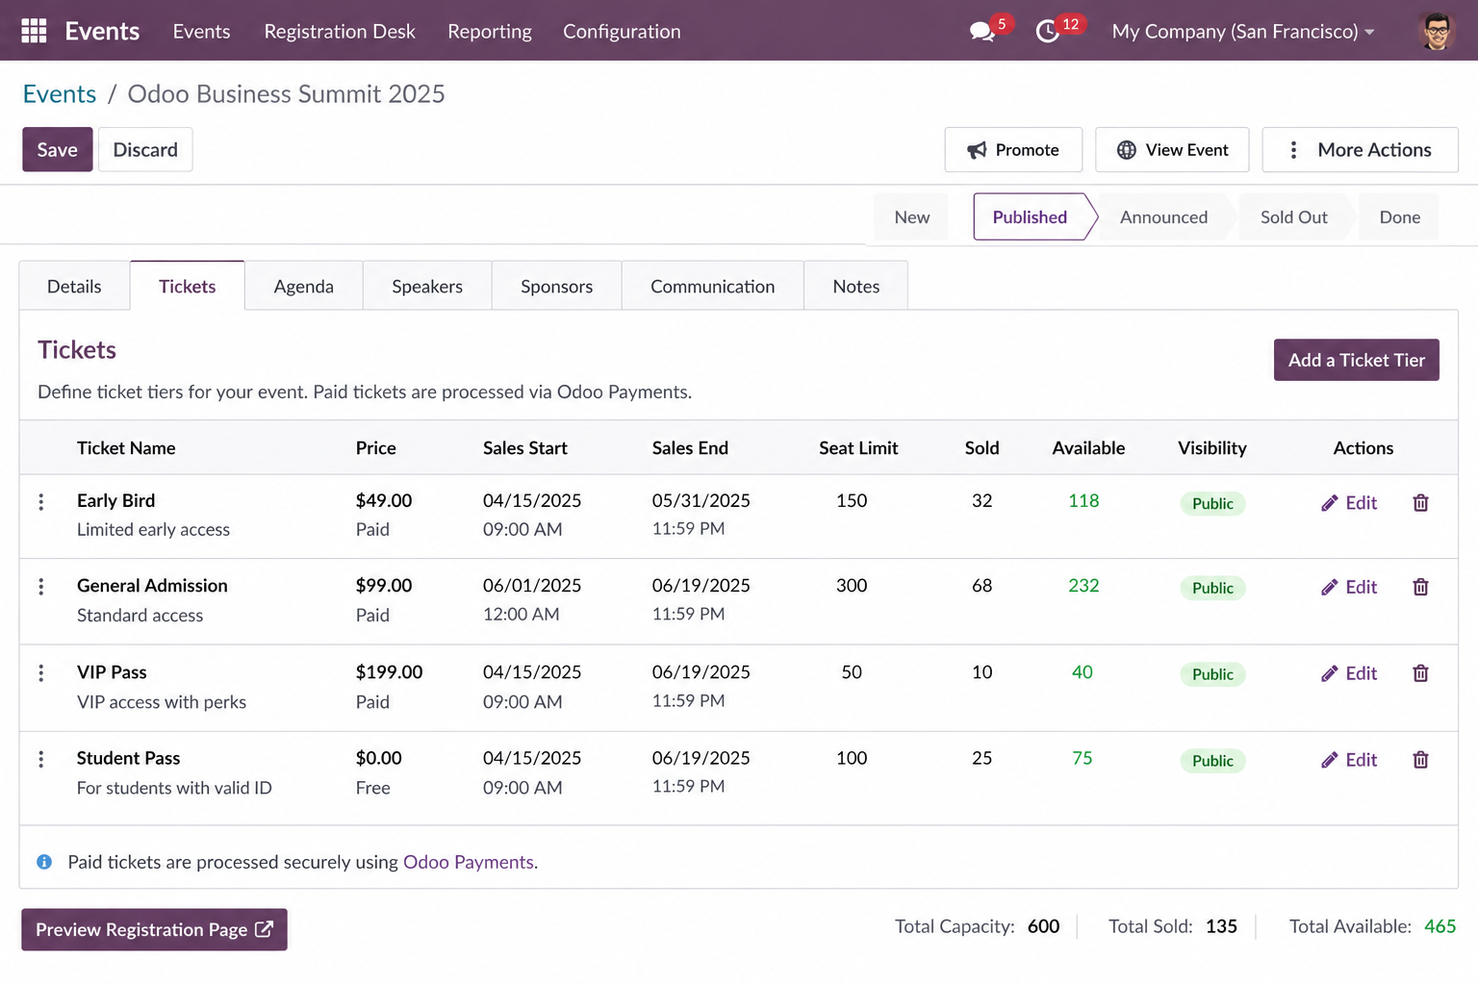Click the Price column header

click(x=376, y=448)
